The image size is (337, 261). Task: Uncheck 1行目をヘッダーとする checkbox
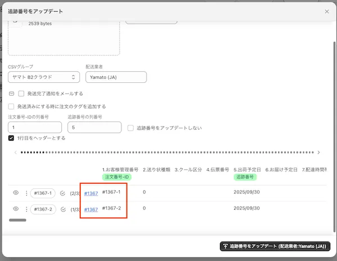click(x=11, y=138)
